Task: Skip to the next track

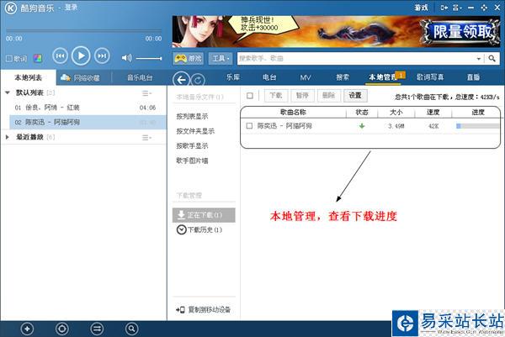Action: pyautogui.click(x=102, y=56)
